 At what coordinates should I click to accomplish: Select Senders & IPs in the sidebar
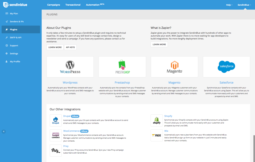click(x=16, y=21)
